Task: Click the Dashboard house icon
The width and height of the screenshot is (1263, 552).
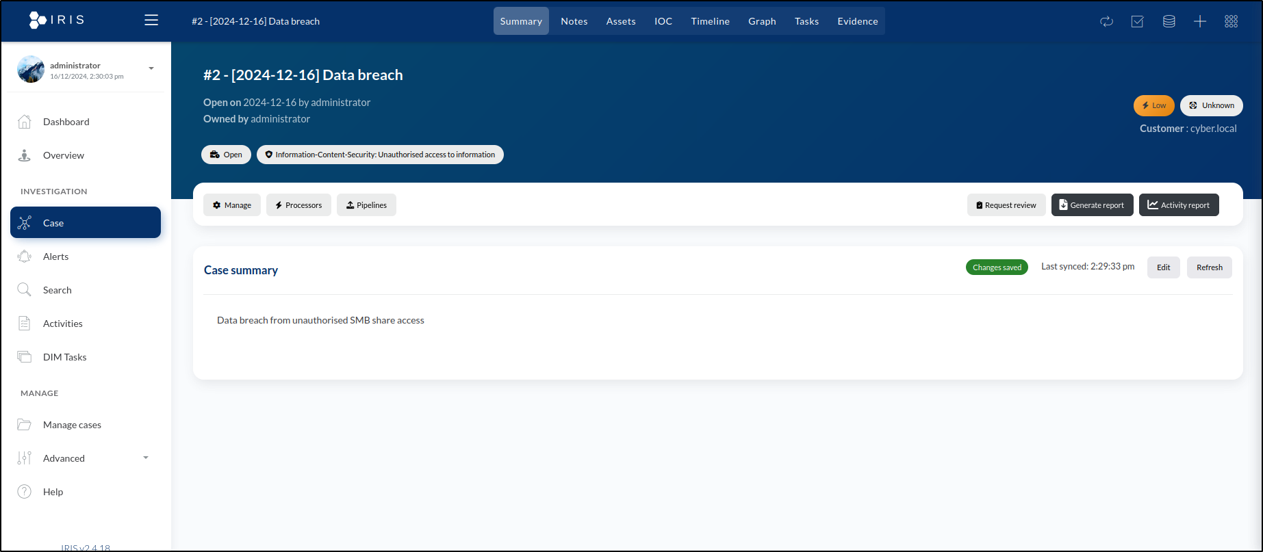Action: pyautogui.click(x=25, y=122)
